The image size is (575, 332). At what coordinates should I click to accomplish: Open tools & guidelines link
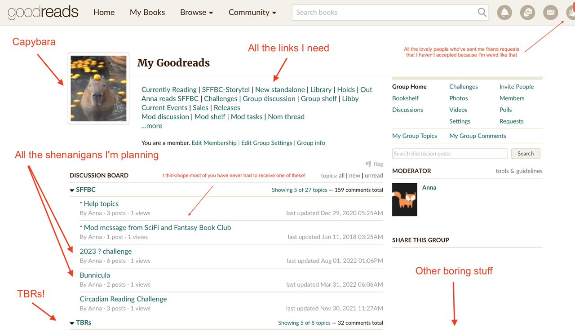pyautogui.click(x=519, y=171)
